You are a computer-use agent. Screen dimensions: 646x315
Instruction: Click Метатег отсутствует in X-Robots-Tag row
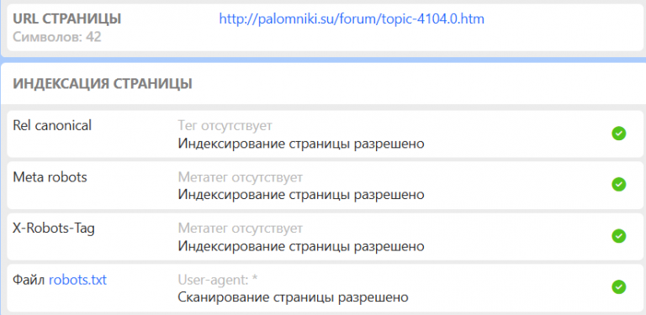tap(241, 228)
